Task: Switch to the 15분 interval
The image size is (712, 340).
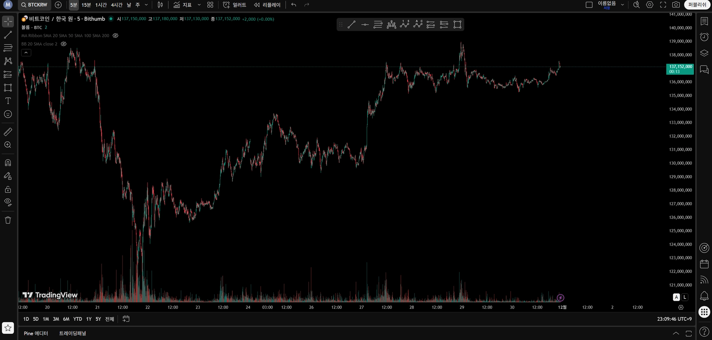Action: tap(86, 5)
